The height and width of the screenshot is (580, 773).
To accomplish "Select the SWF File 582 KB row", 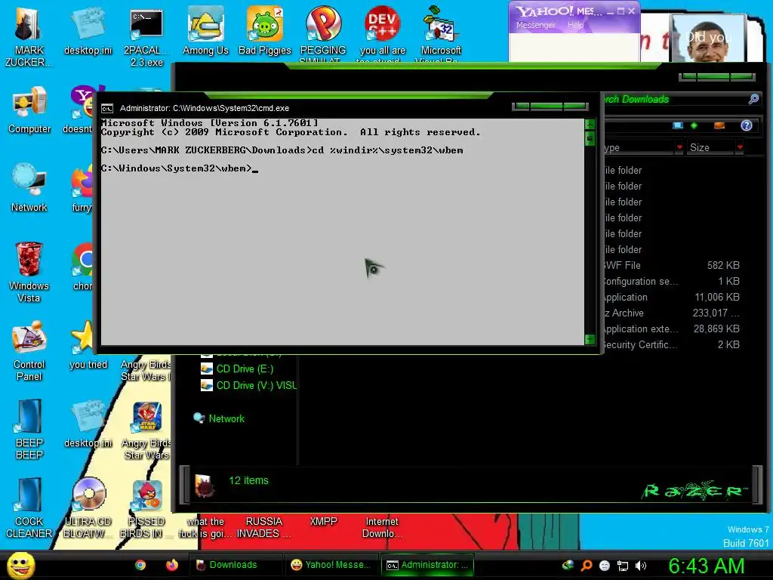I will pyautogui.click(x=672, y=265).
